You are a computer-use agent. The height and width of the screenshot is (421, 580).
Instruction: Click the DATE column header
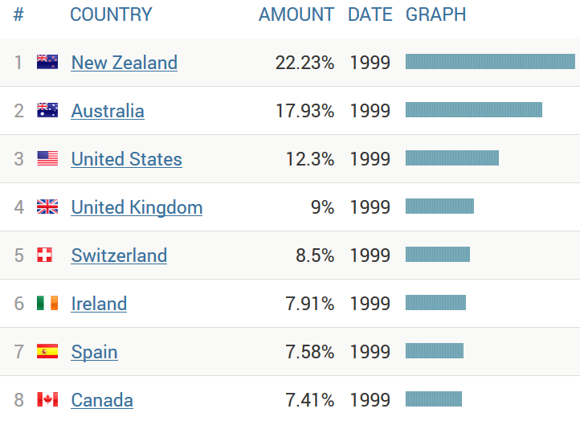(x=370, y=14)
